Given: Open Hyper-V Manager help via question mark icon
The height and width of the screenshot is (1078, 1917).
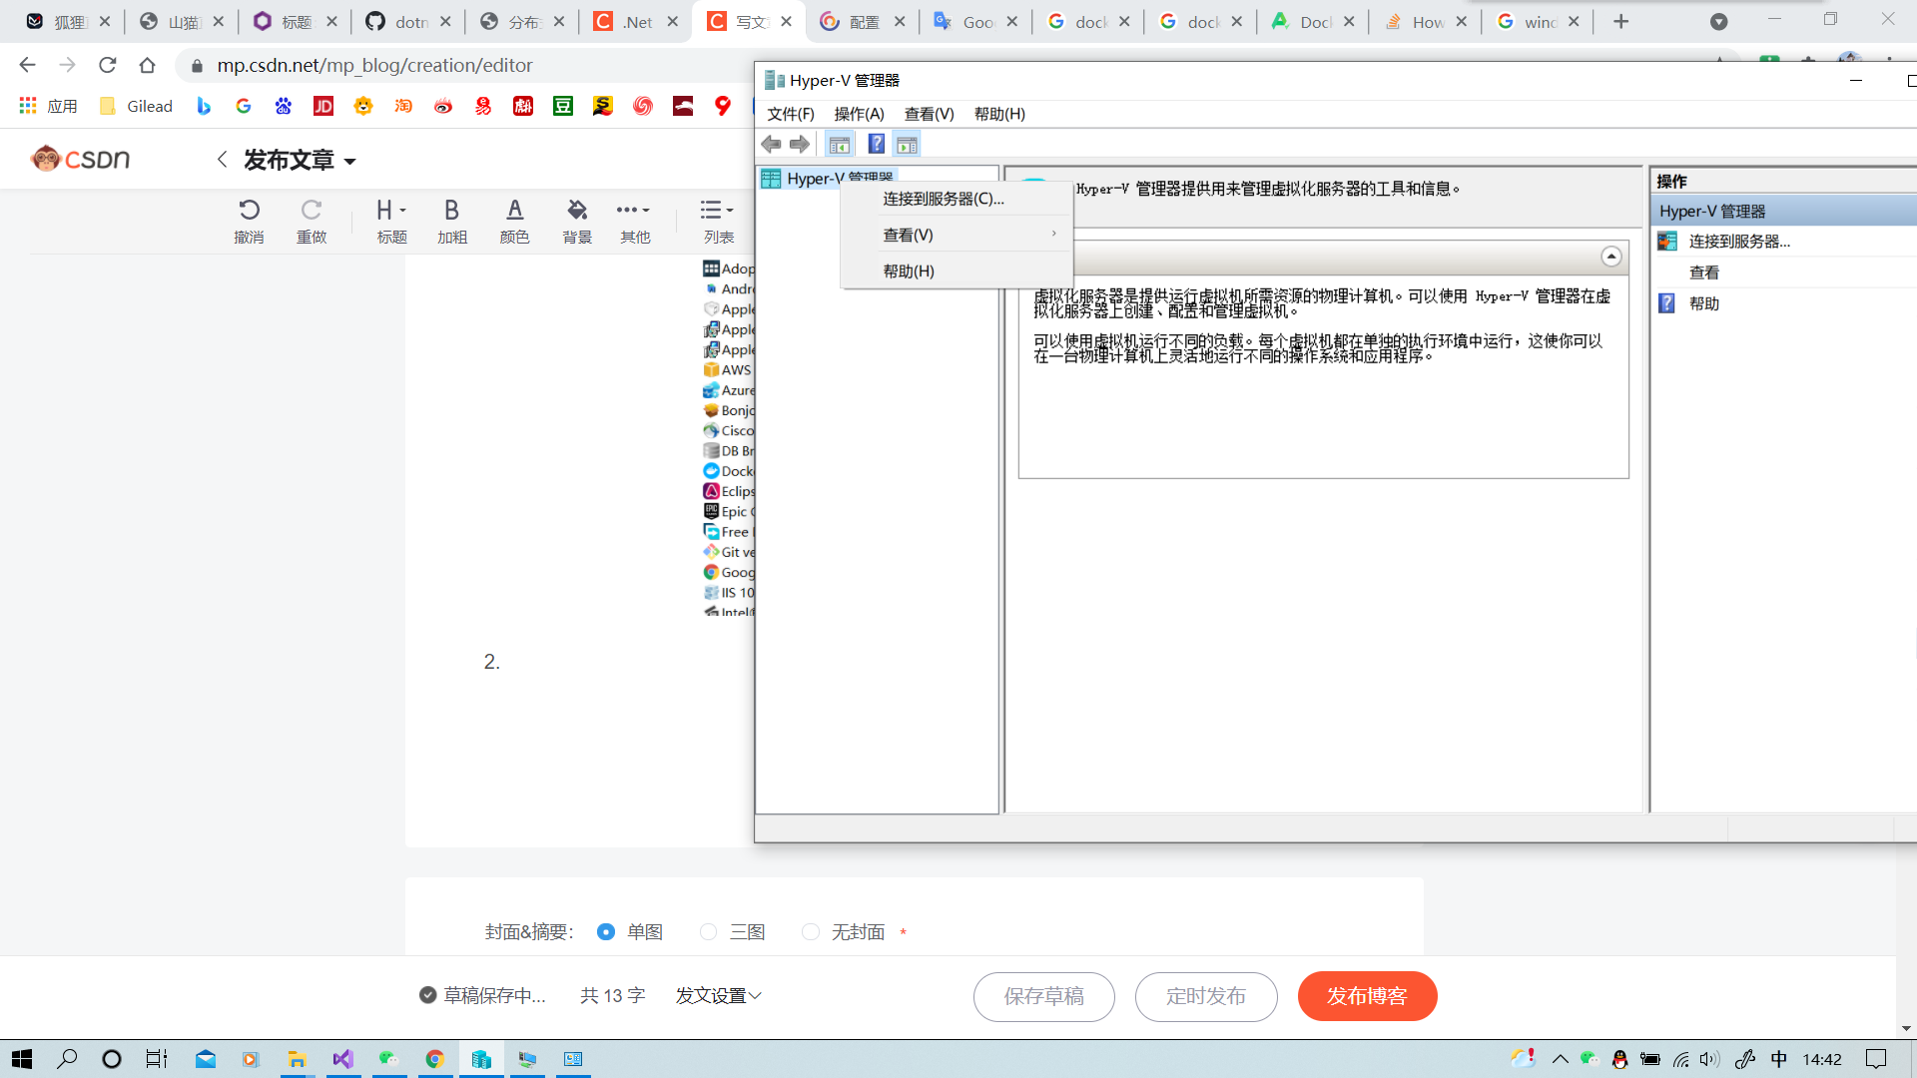Looking at the screenshot, I should pos(876,144).
